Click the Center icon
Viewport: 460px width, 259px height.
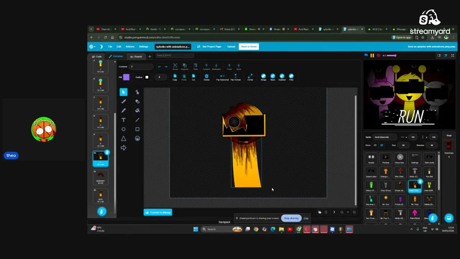[250, 77]
